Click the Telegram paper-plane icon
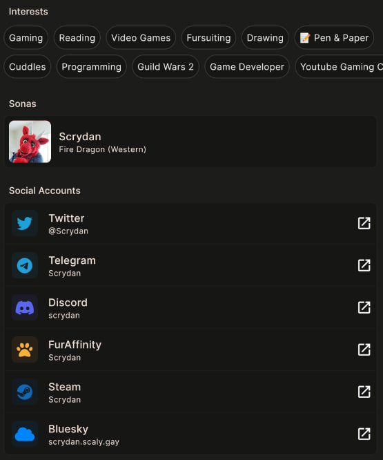The height and width of the screenshot is (460, 383). [x=25, y=265]
